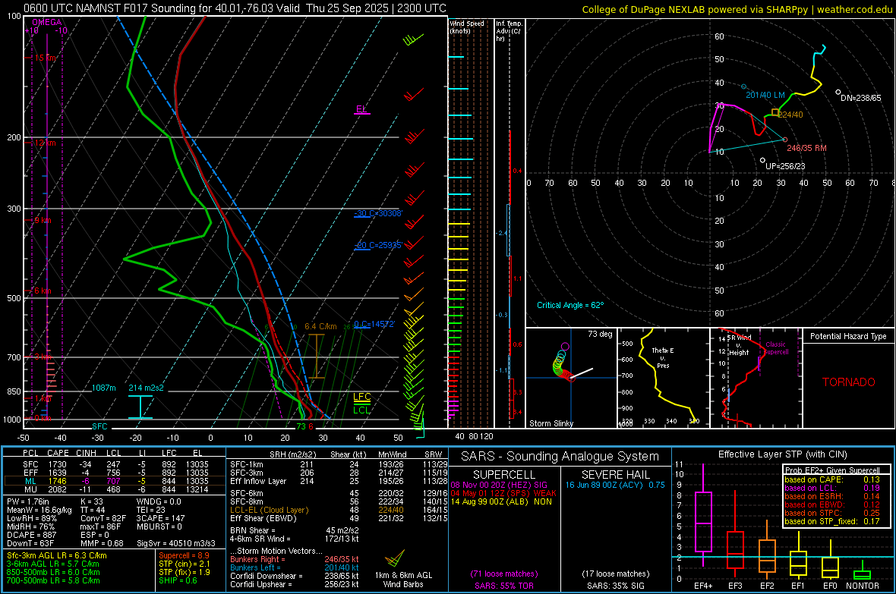Click Prob EF2+ Given Supercell heading

[x=832, y=470]
